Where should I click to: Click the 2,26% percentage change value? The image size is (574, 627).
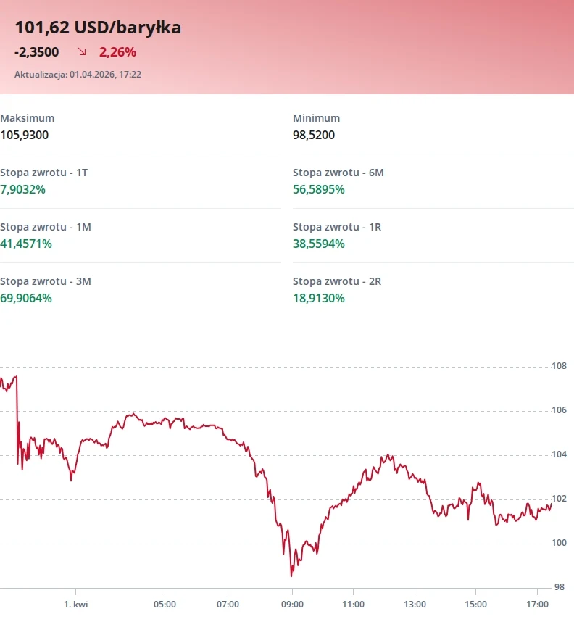pos(117,52)
